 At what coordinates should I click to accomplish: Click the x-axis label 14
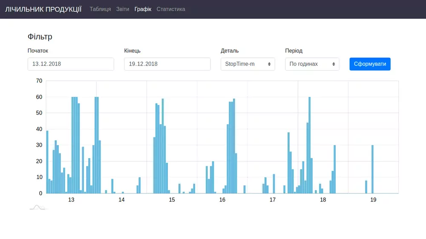(x=121, y=200)
